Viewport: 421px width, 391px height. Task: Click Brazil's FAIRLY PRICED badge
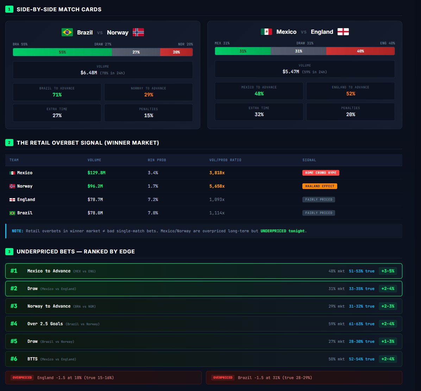pos(319,213)
